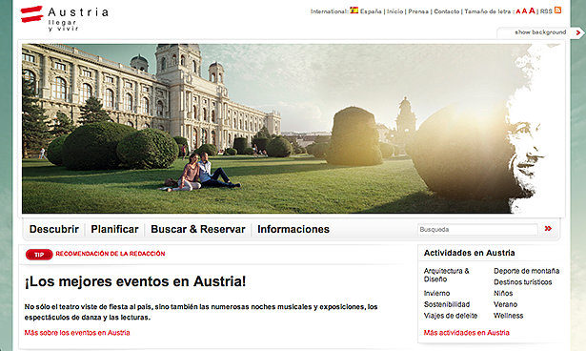The width and height of the screenshot is (586, 351).
Task: Open Niños activity link
Action: point(503,294)
